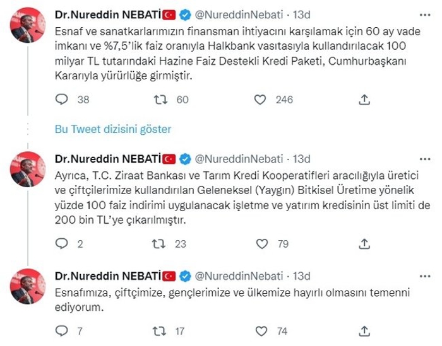Like the last tweet with 74 likes

(261, 331)
